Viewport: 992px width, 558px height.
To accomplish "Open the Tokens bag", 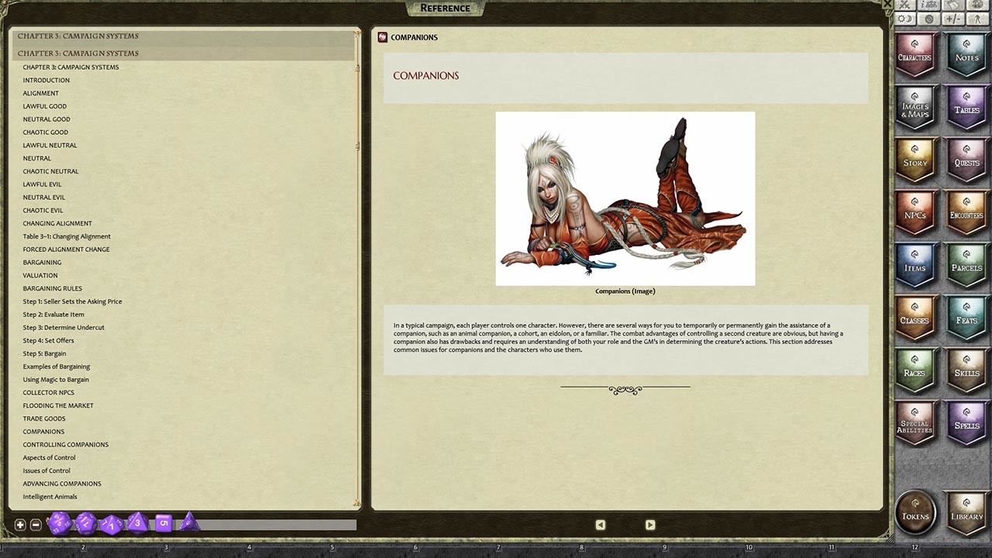I will click(x=915, y=511).
